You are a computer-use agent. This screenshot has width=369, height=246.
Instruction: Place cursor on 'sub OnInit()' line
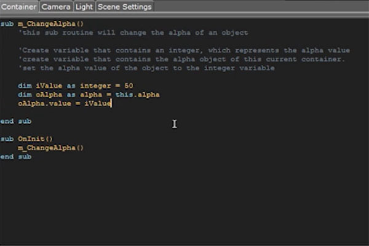(x=27, y=140)
